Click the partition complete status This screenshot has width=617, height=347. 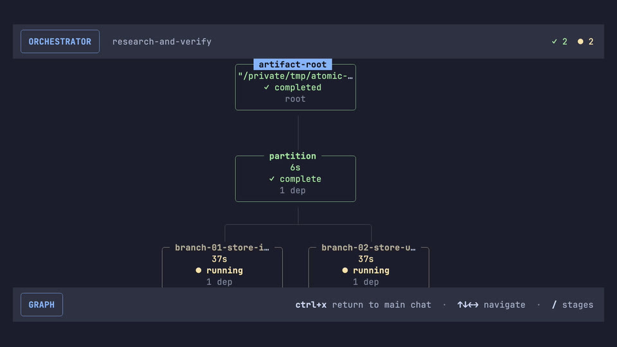click(296, 179)
